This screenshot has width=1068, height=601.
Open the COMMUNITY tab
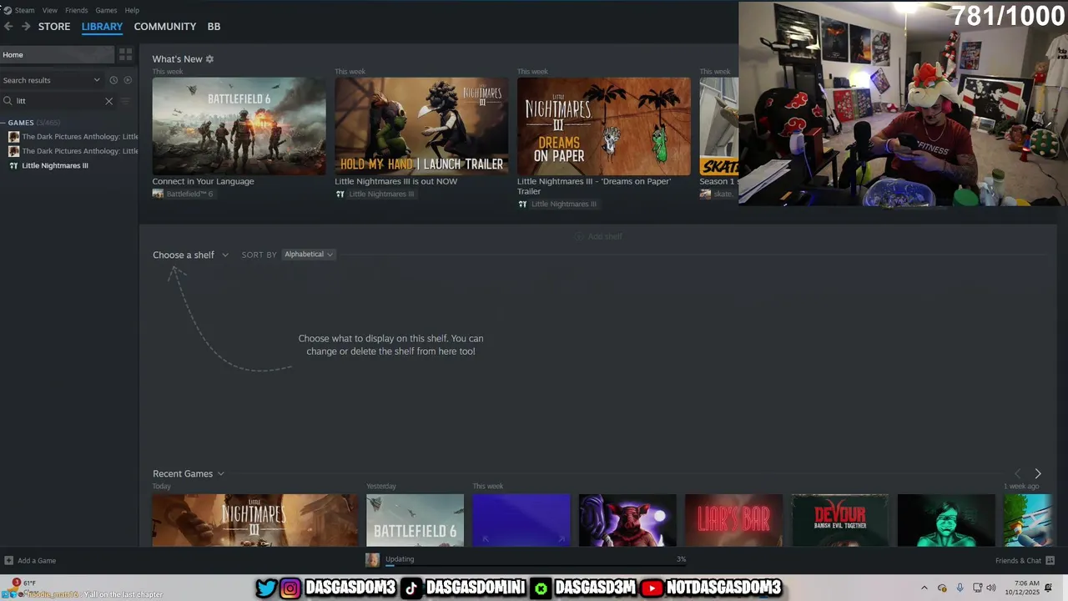165,27
